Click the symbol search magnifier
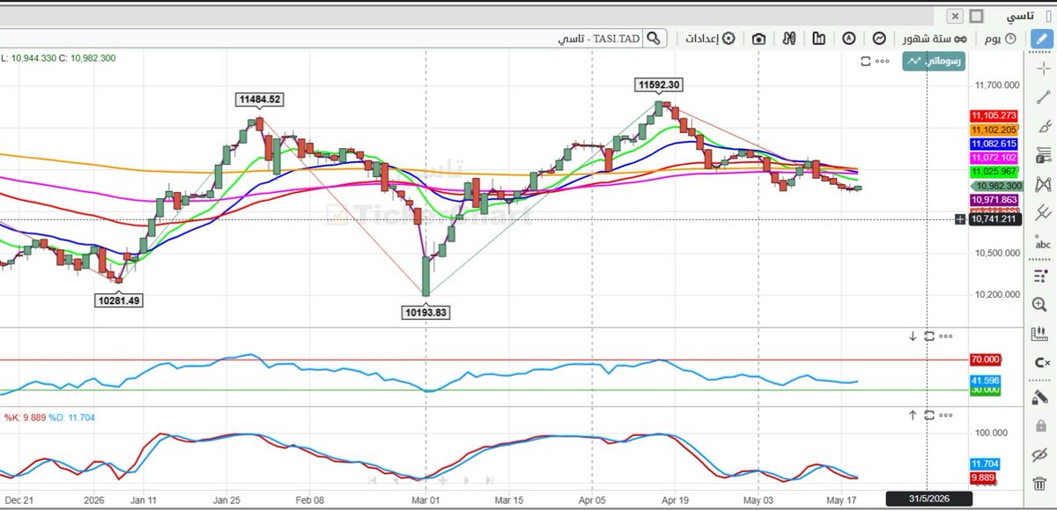 coord(654,39)
